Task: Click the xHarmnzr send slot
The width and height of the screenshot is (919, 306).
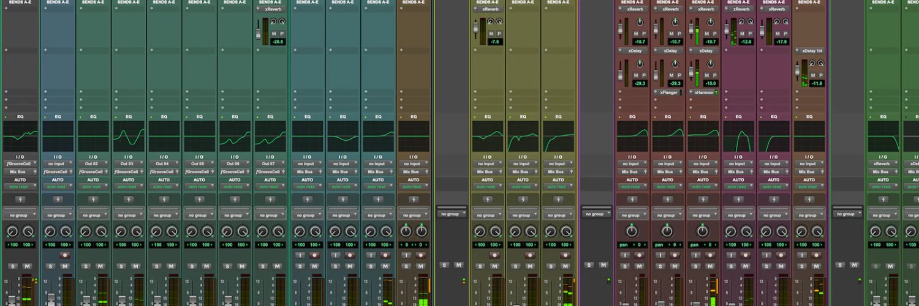Action: [x=703, y=92]
